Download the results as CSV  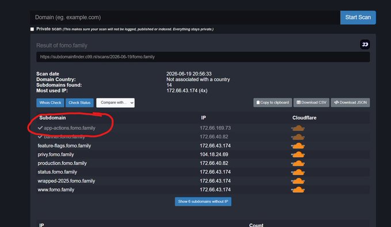pyautogui.click(x=312, y=103)
